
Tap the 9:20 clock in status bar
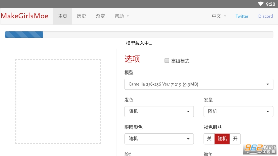tap(270, 4)
